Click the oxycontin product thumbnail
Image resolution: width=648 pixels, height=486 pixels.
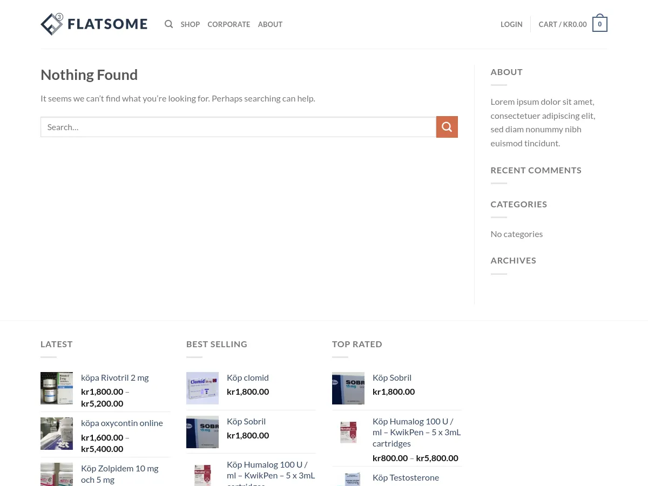(x=57, y=434)
